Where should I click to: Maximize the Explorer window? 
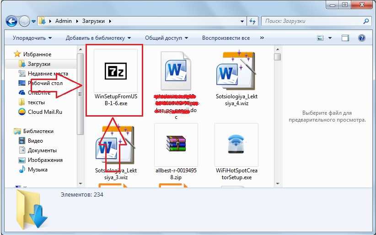pyautogui.click(x=345, y=4)
